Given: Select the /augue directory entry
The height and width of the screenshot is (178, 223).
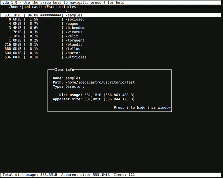Looking at the screenshot, I should click(x=72, y=24).
